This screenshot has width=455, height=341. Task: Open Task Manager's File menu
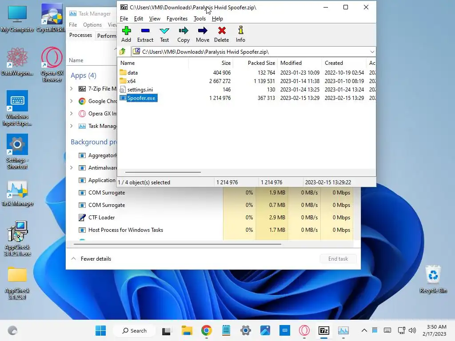click(73, 25)
